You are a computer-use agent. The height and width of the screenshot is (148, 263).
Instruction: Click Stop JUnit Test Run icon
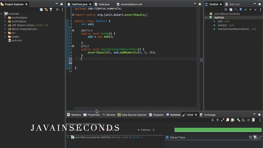(248, 120)
